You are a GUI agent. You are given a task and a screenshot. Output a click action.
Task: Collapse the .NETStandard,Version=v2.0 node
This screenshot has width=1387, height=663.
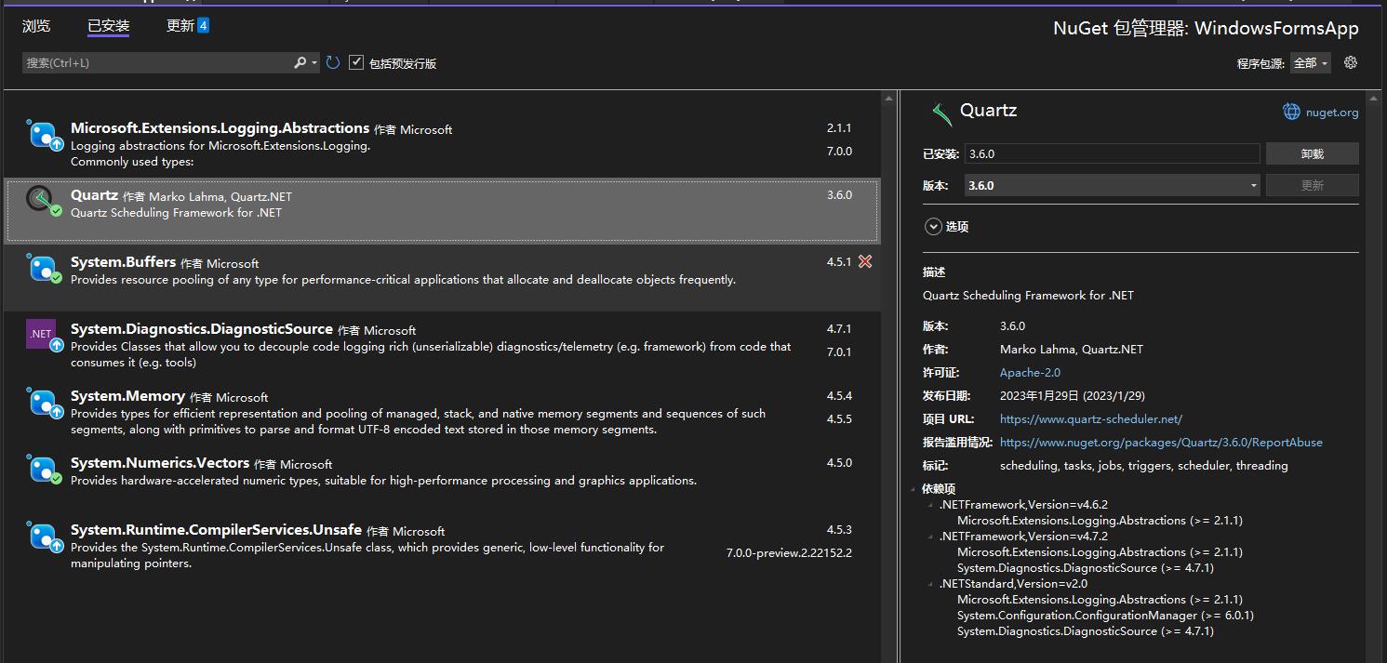pyautogui.click(x=930, y=584)
